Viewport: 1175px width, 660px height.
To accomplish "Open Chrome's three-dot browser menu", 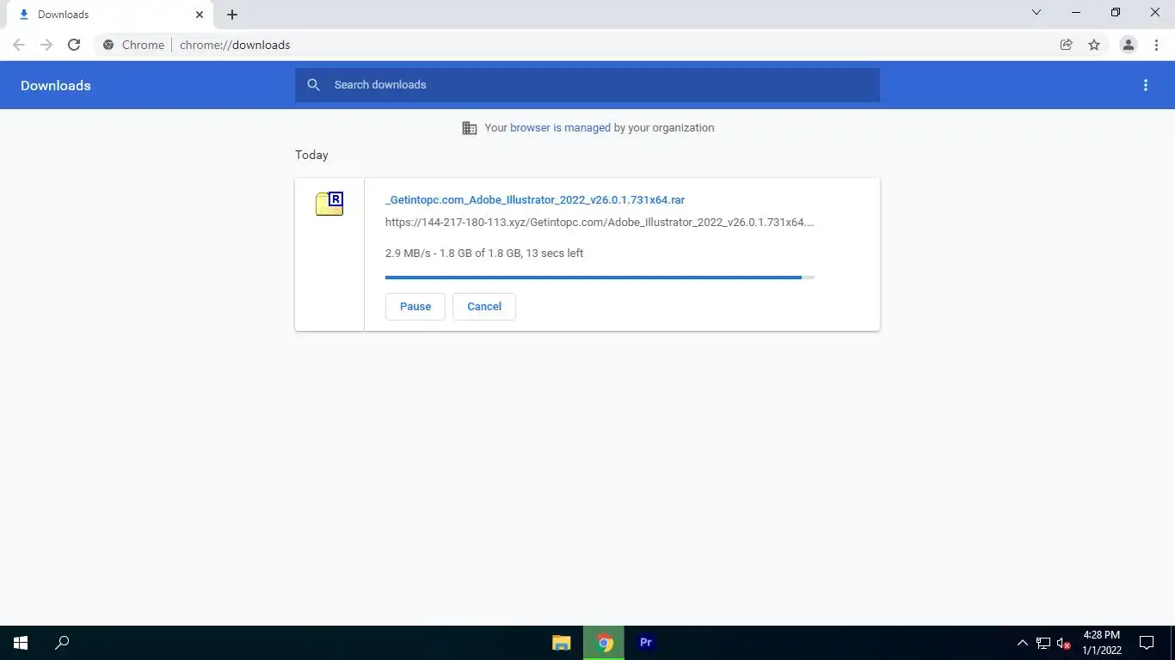I will coord(1156,45).
